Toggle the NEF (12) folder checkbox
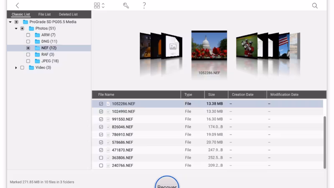Screen dimensions: 334x188 (x=28, y=48)
